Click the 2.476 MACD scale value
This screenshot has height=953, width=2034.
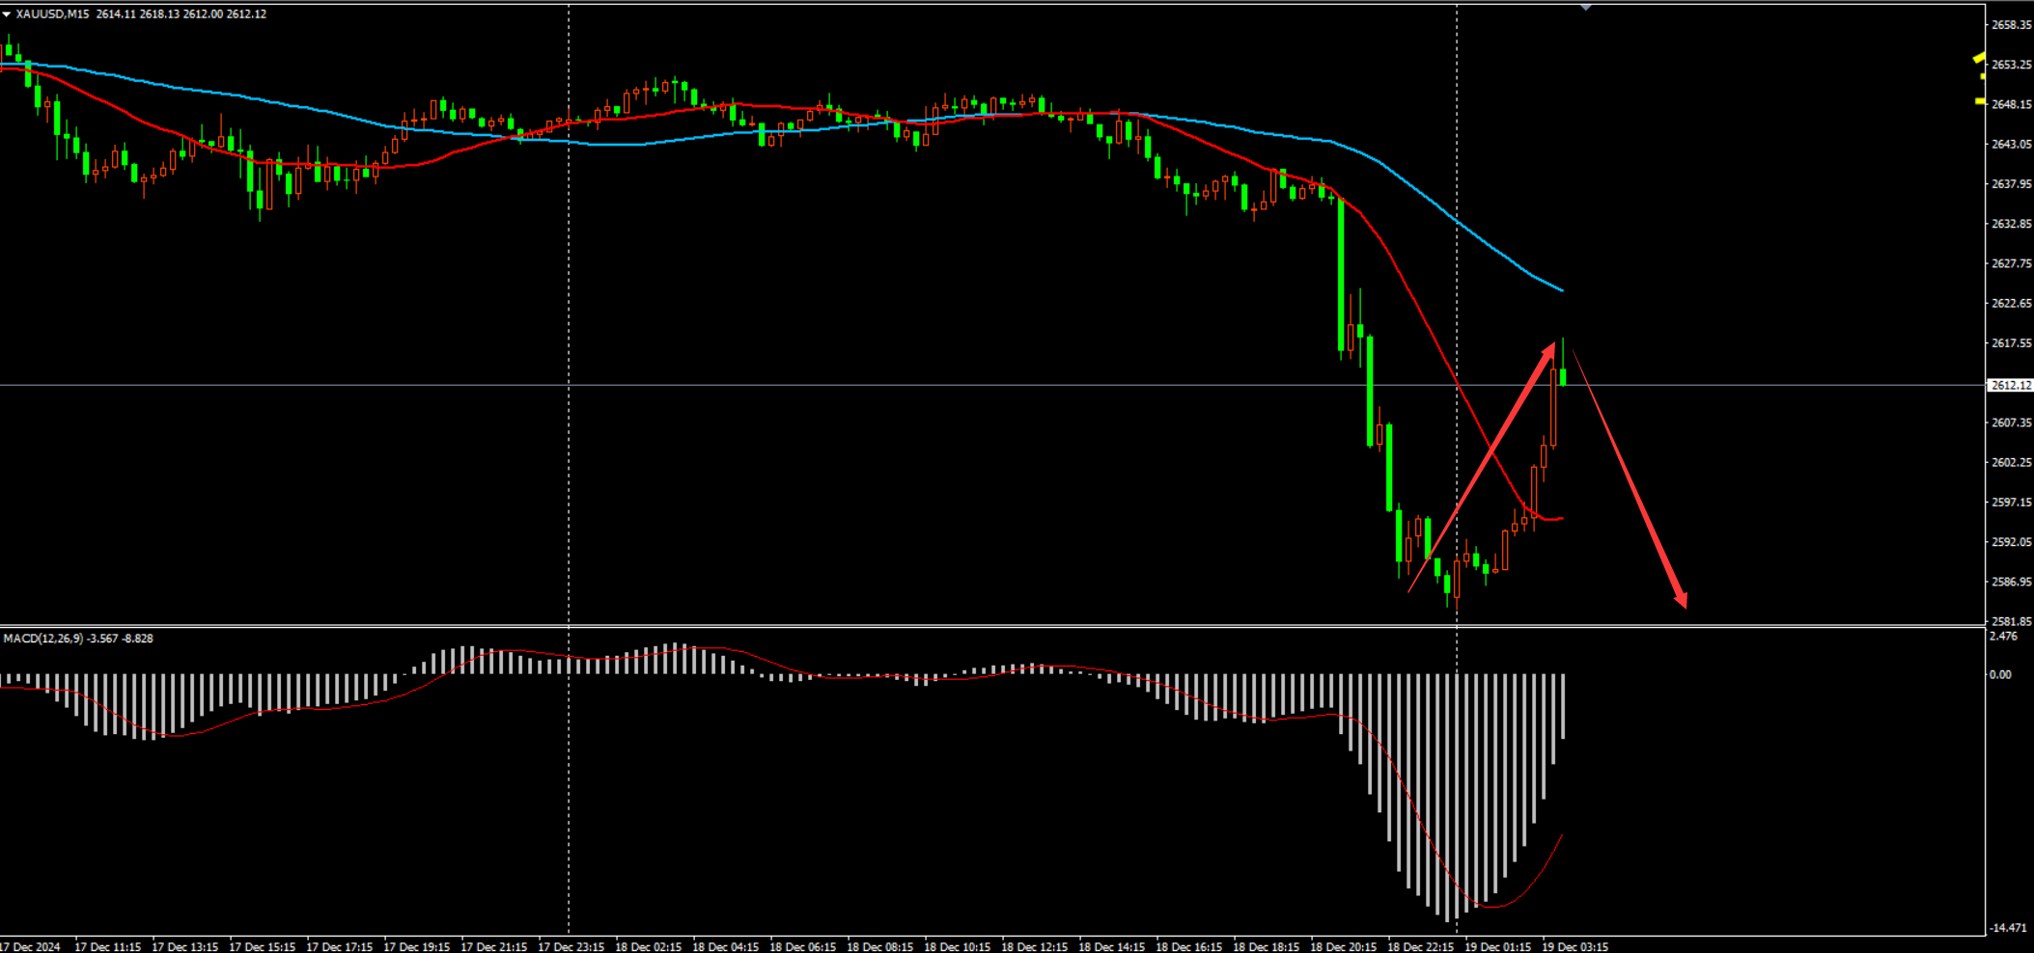2003,637
